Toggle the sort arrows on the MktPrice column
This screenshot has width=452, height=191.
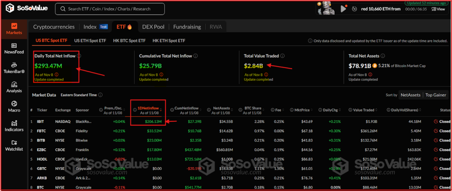pos(312,110)
